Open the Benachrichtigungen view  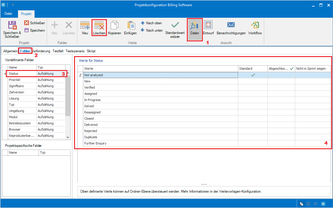click(x=231, y=27)
